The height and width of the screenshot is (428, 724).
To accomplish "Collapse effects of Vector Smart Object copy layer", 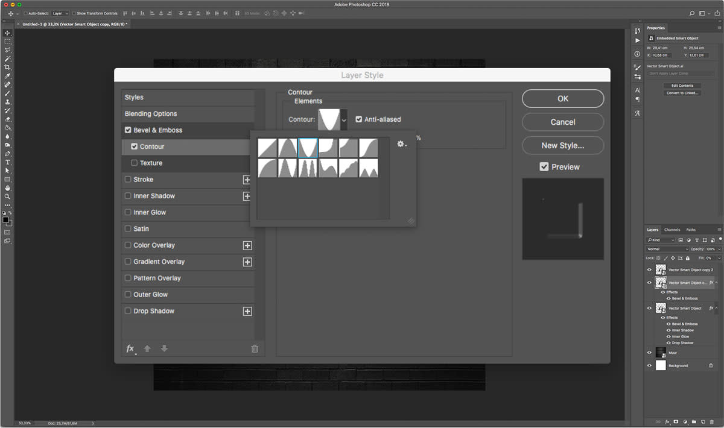I will [x=717, y=282].
